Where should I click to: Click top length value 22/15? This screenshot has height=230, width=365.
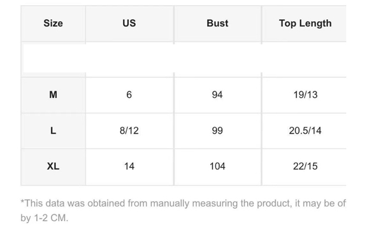pyautogui.click(x=306, y=167)
